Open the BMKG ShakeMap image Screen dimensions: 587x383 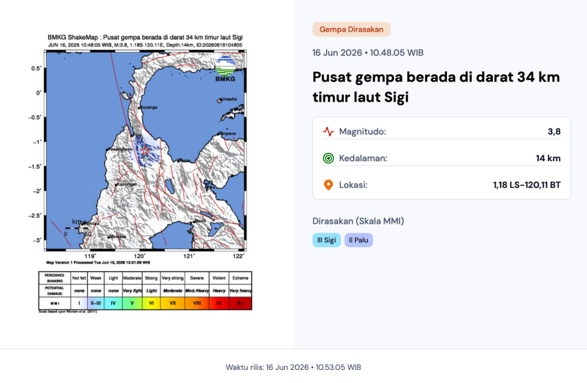146,173
